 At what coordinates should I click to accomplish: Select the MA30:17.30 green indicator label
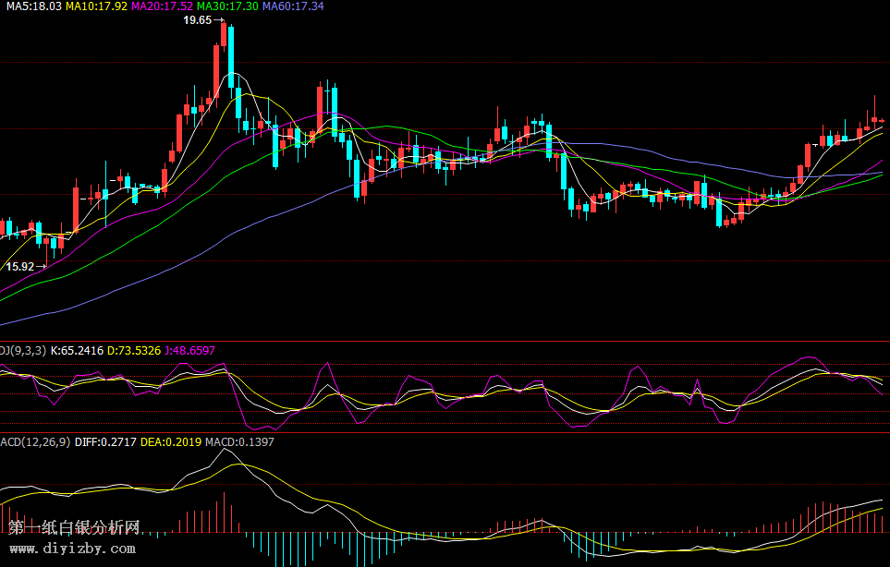pos(227,6)
